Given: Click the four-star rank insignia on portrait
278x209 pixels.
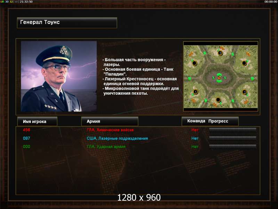Looking at the screenshot, I should click(x=50, y=107).
